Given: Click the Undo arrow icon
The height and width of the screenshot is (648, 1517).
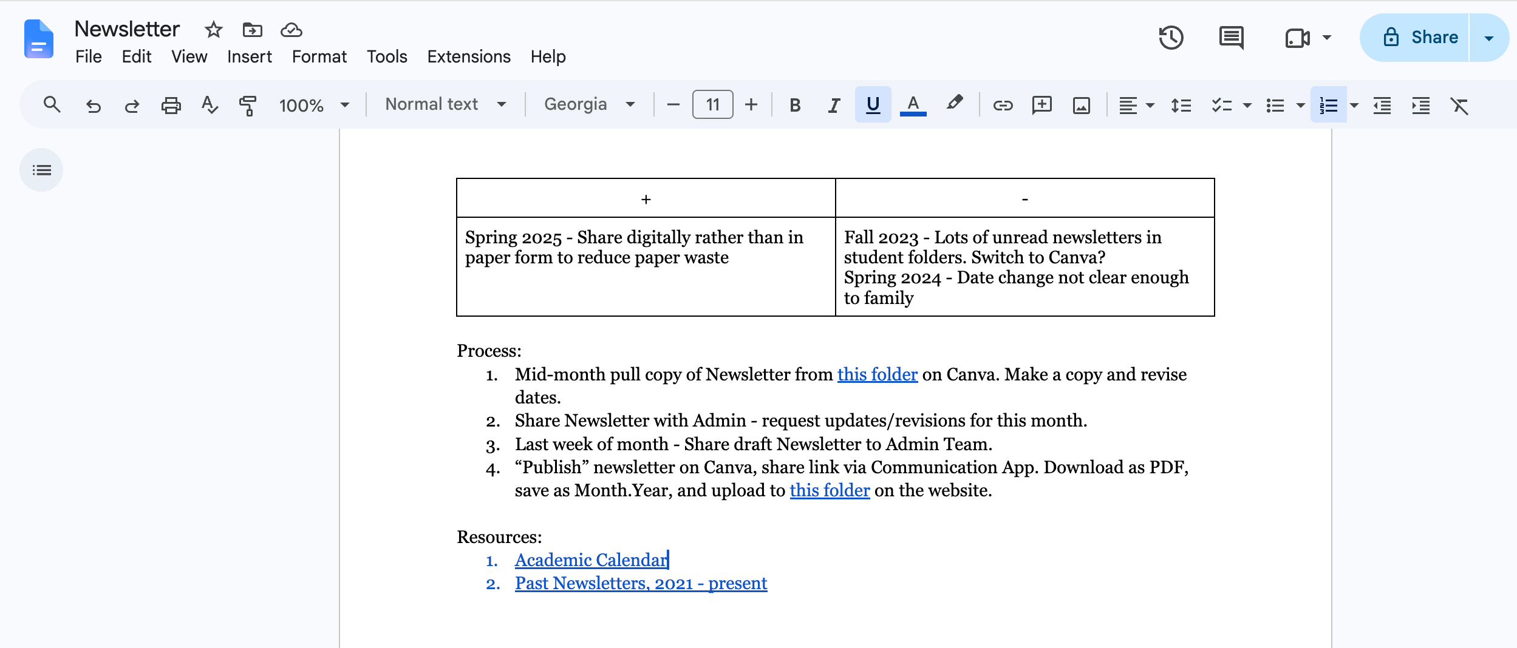Looking at the screenshot, I should click(x=93, y=106).
